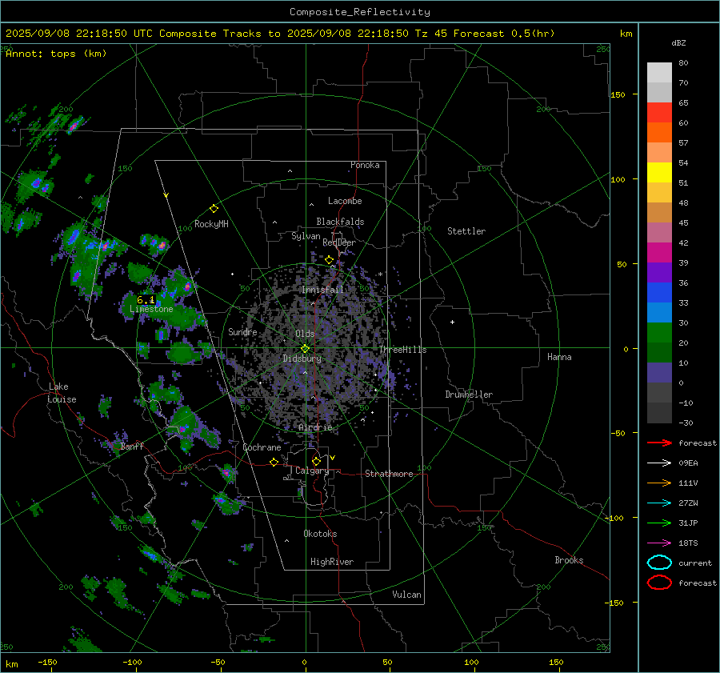Click the Hanna label
Viewport: 720px width, 673px height.
(559, 357)
